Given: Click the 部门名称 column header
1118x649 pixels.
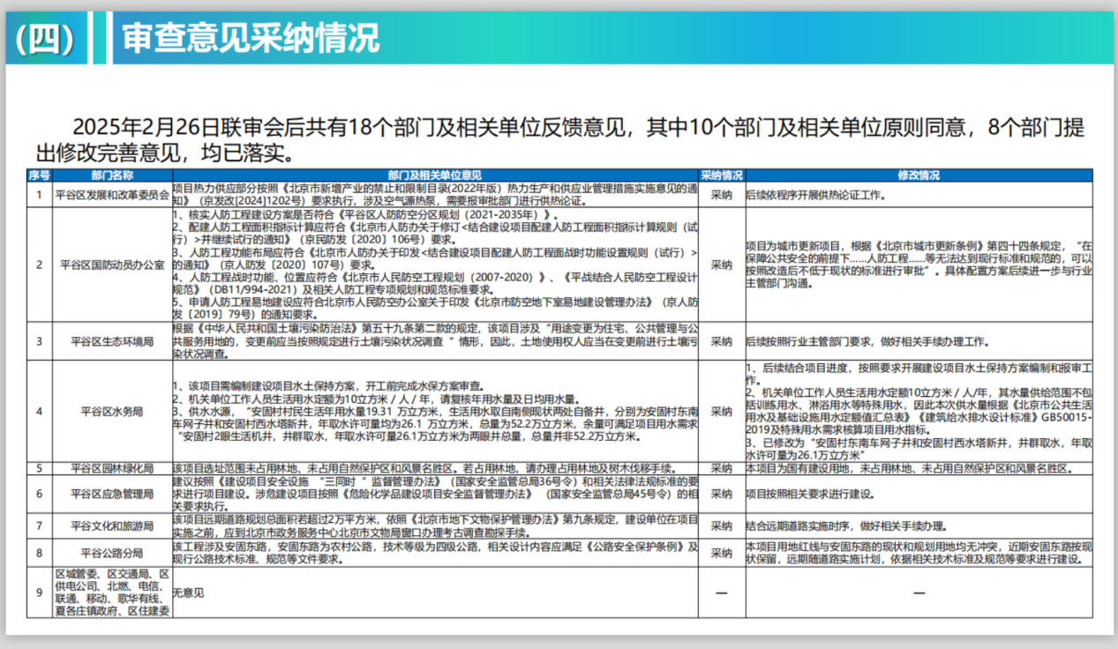Looking at the screenshot, I should point(111,175).
